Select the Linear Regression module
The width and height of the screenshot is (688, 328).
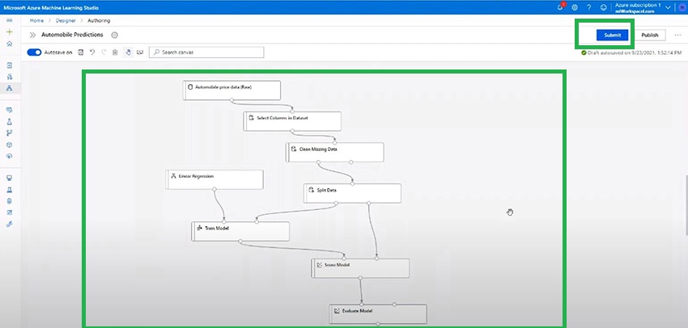point(214,179)
